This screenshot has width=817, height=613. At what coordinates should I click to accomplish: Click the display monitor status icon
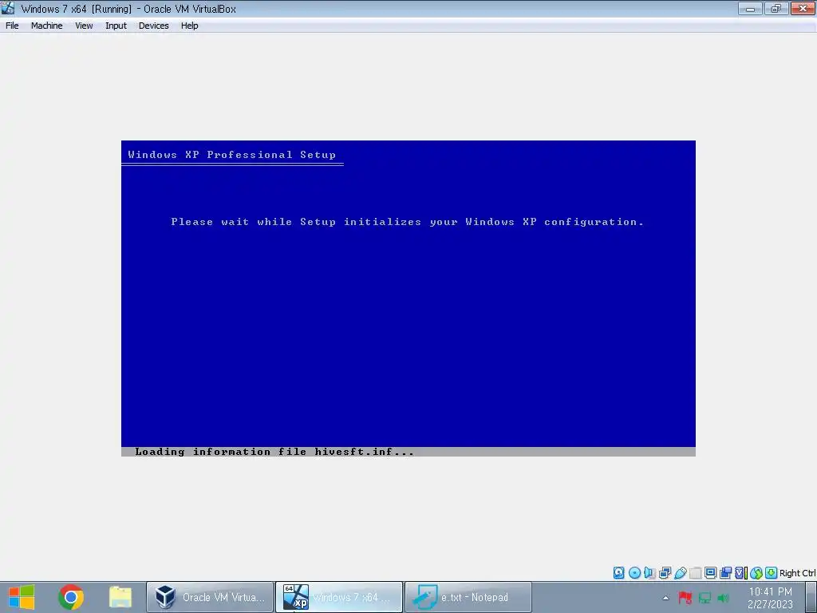tap(710, 573)
